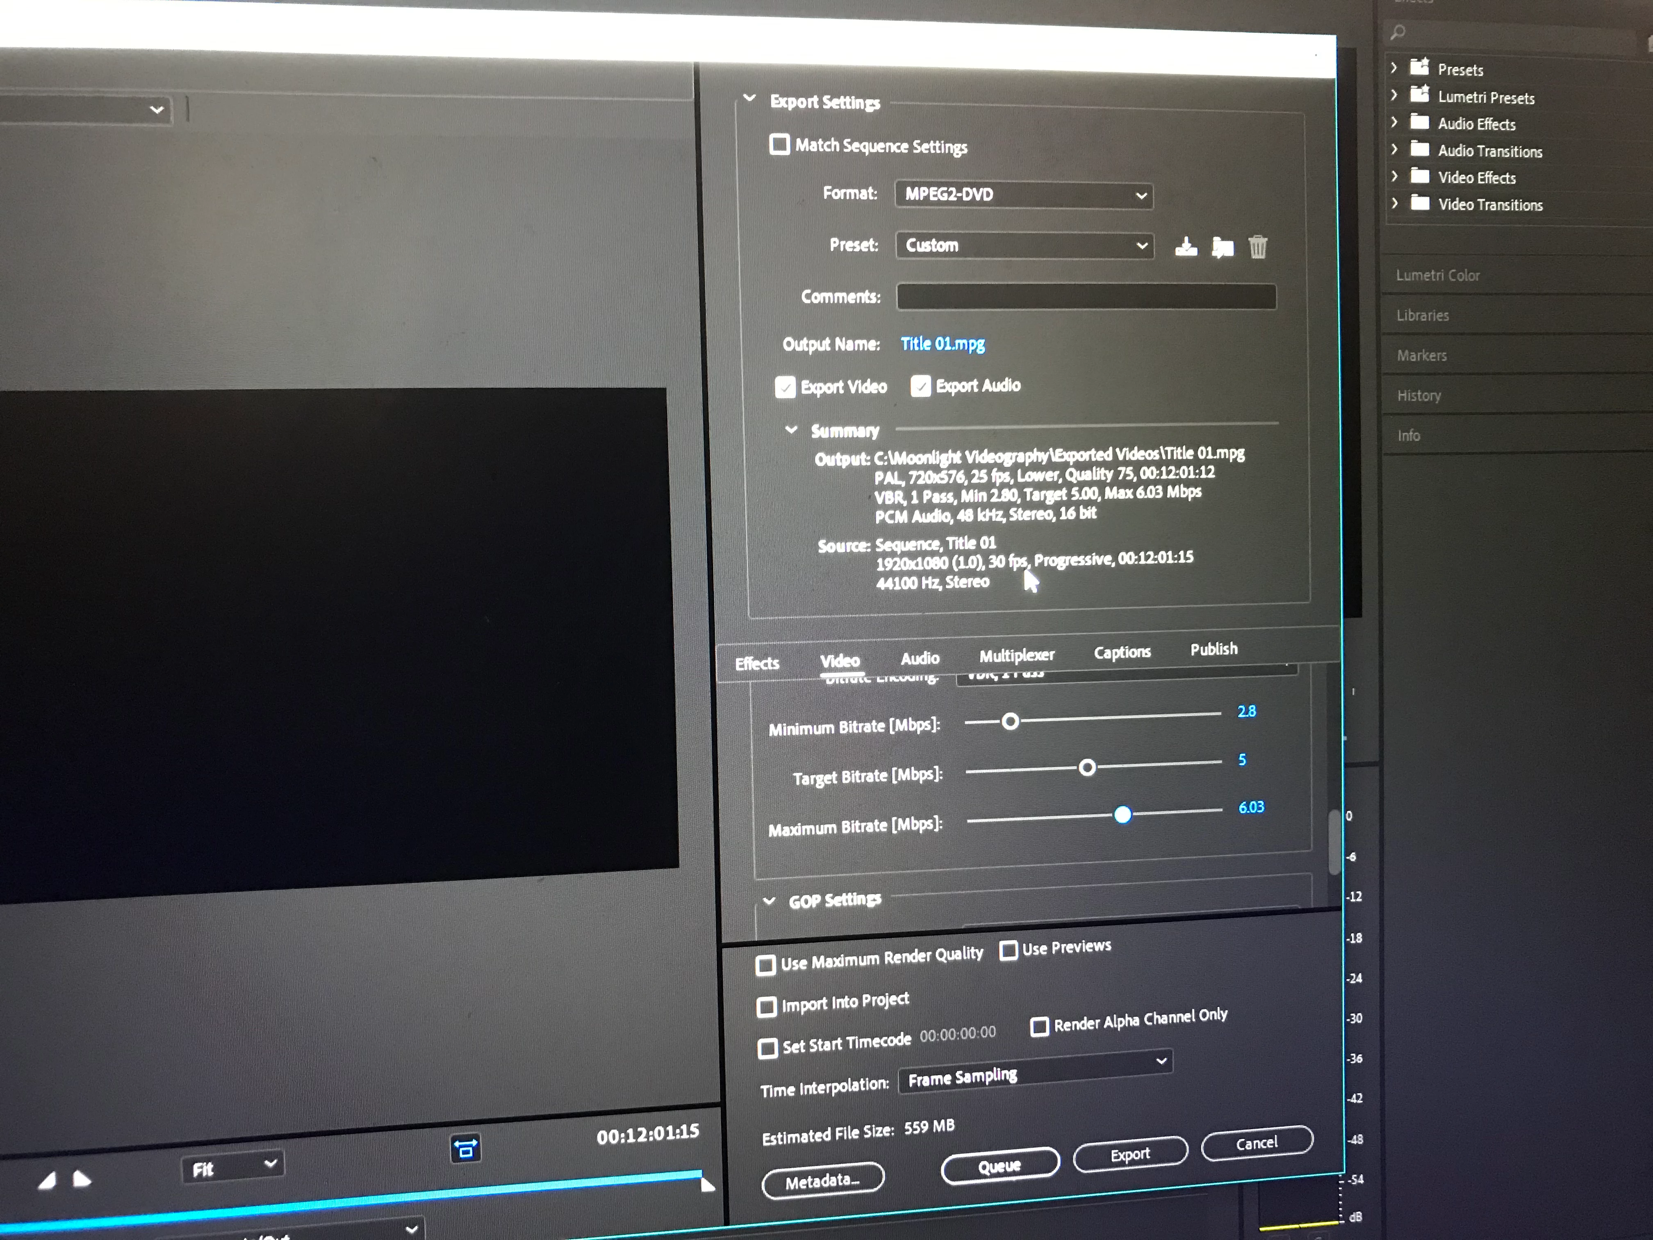
Task: Enable Use Maximum Render Quality
Action: click(x=765, y=965)
